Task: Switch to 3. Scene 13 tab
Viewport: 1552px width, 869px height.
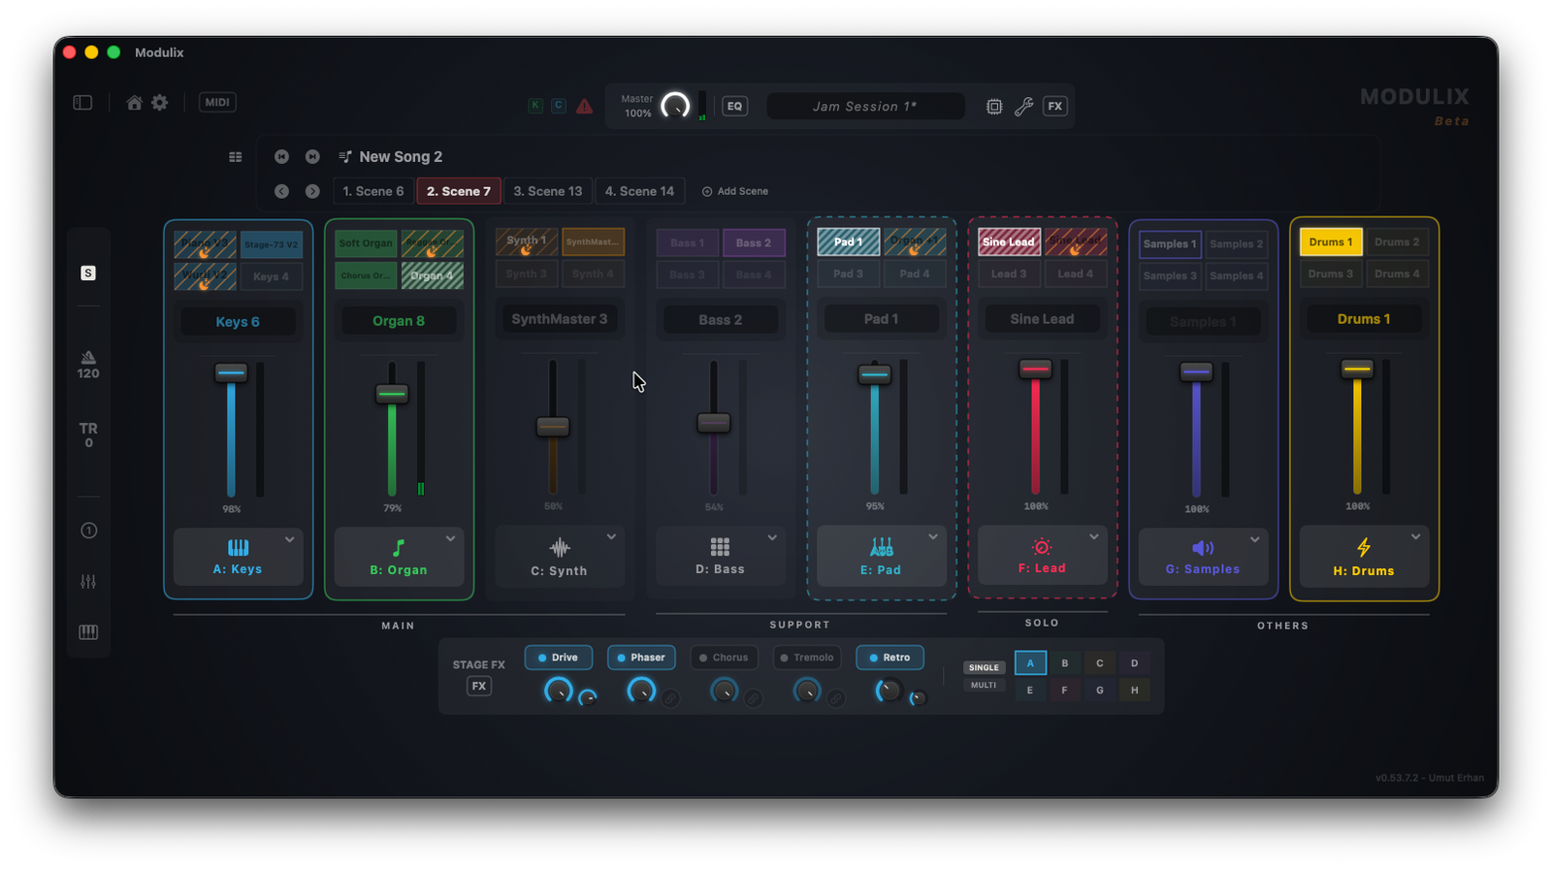Action: coord(548,191)
